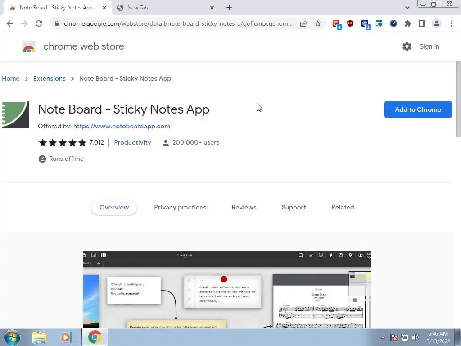Viewport: 461px width, 346px height.
Task: Click the network tray icon
Action: coord(405,337)
